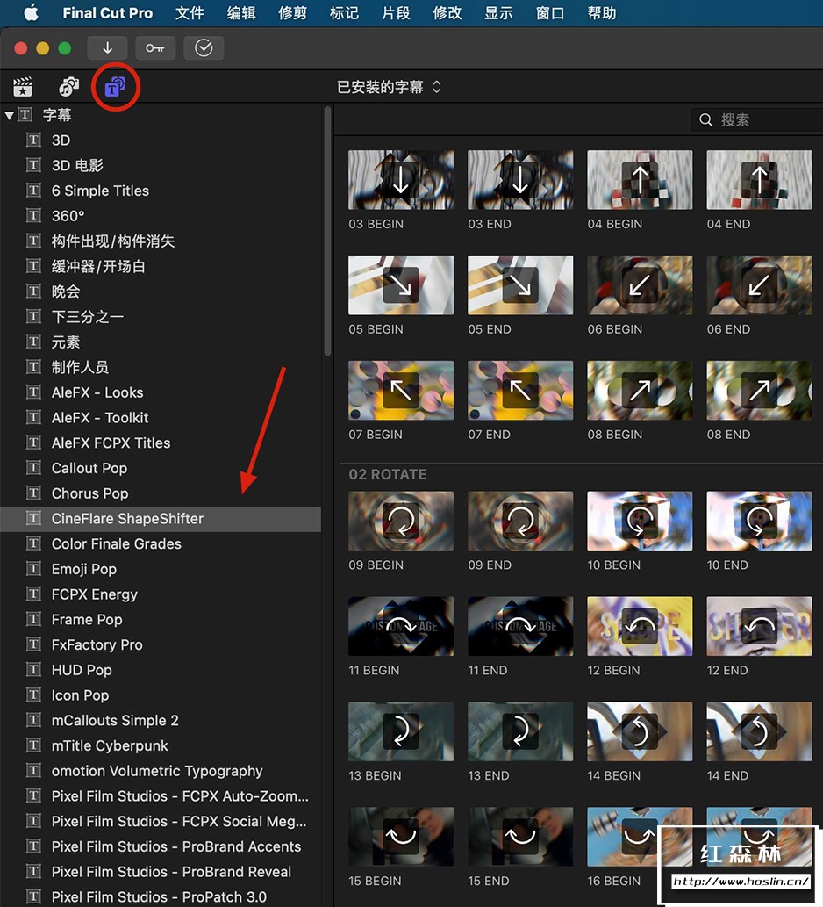Select the AleFX - Looks category
This screenshot has height=907, width=823.
click(161, 392)
